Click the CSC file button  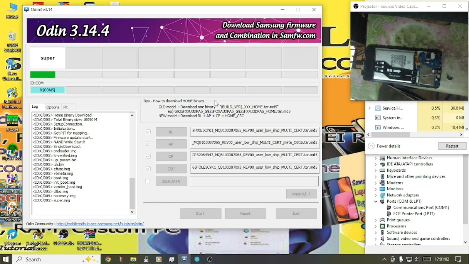[x=171, y=169]
